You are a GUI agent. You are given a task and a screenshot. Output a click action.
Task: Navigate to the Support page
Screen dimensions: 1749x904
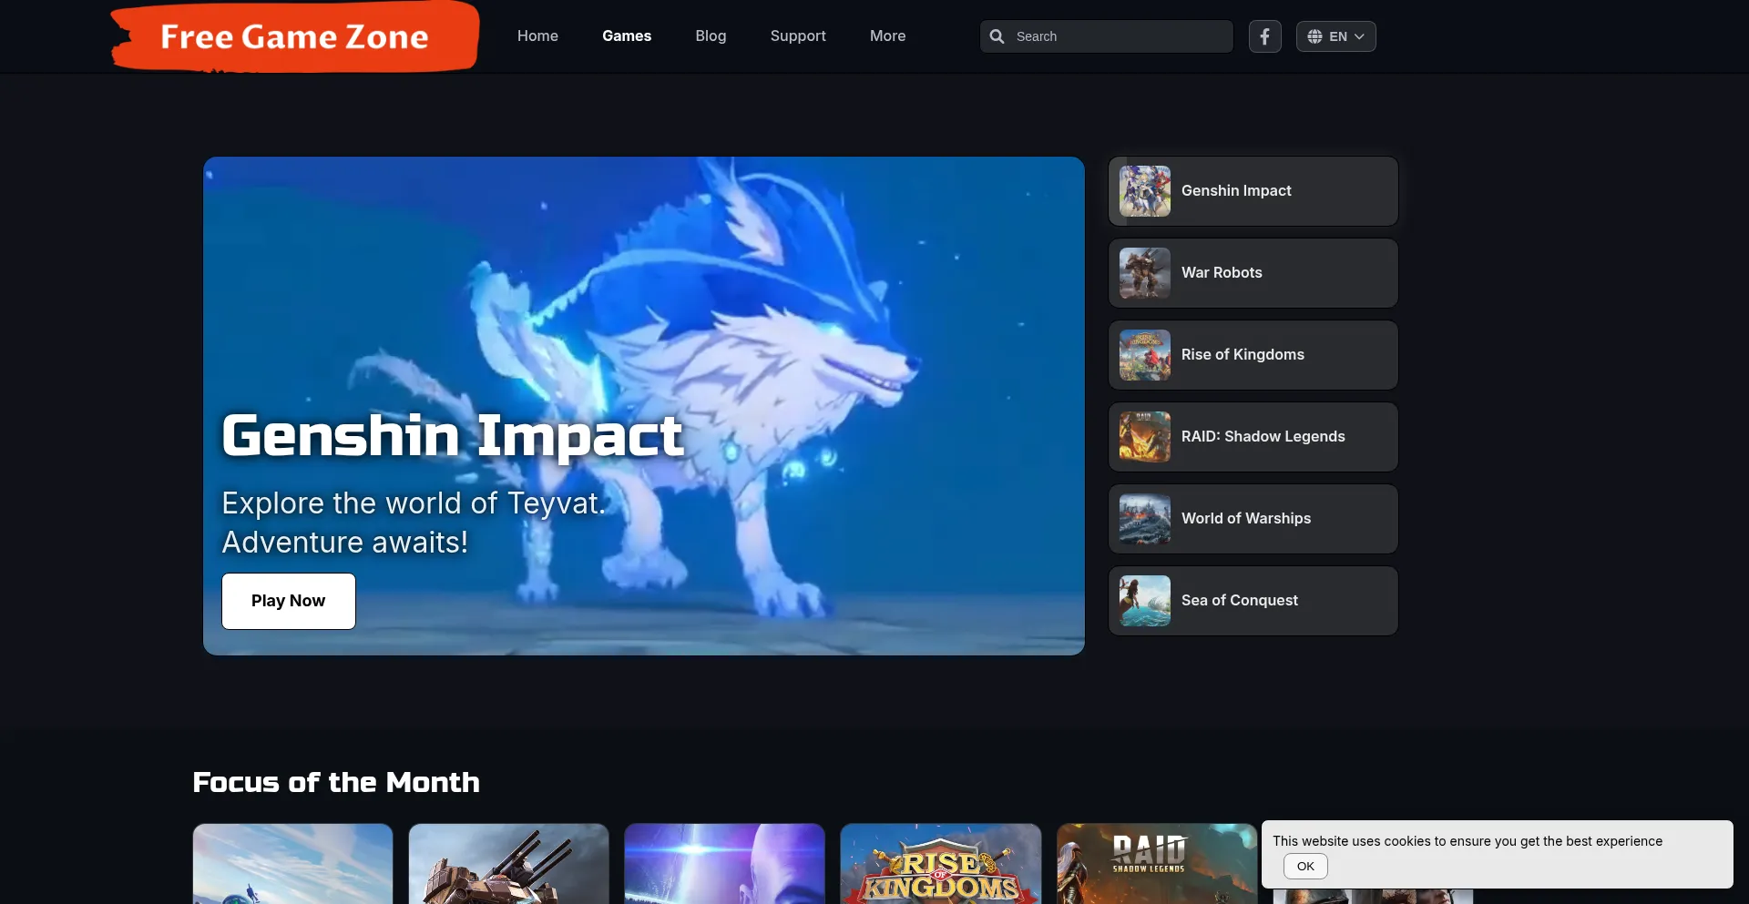[798, 36]
